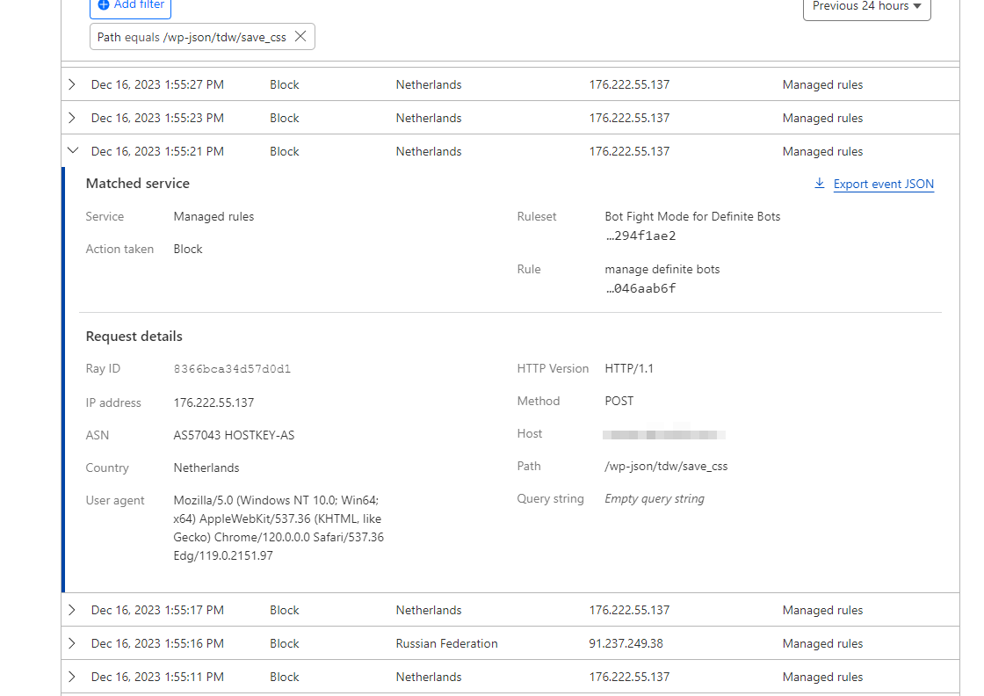Expand the 1:55:11 PM event row

pyautogui.click(x=72, y=676)
